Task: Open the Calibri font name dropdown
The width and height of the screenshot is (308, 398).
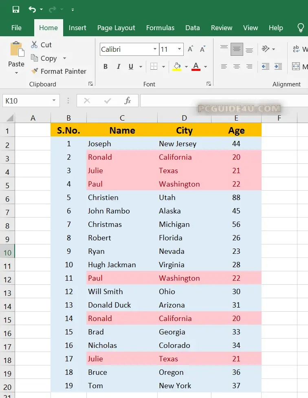Action: (155, 49)
